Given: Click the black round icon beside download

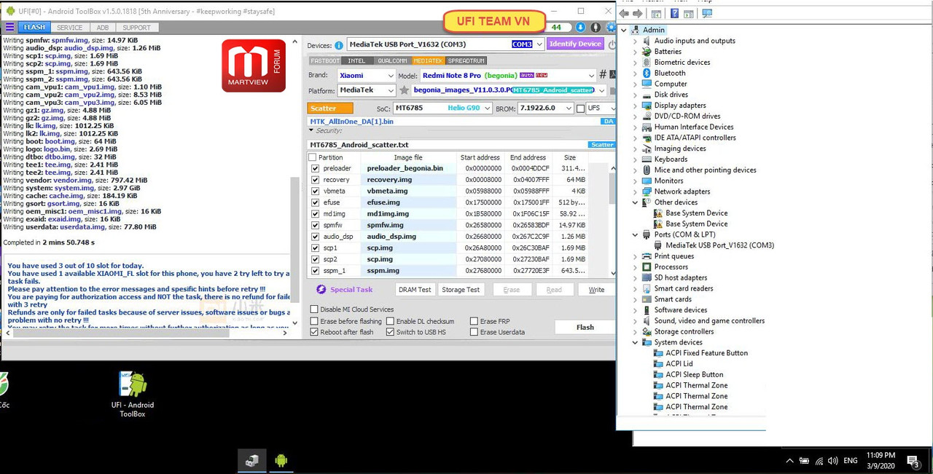Looking at the screenshot, I should tap(596, 28).
